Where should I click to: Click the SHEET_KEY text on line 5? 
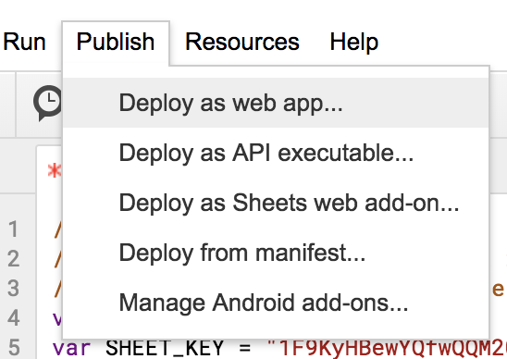click(165, 348)
